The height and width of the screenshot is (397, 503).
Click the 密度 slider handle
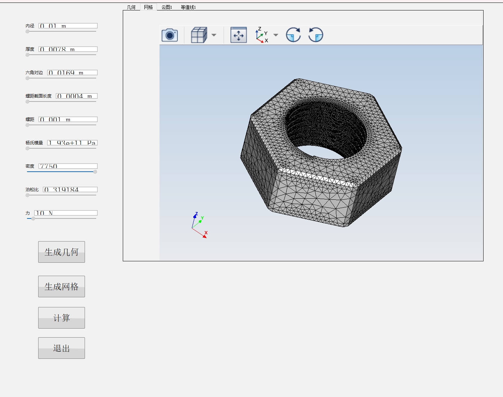[x=95, y=172]
